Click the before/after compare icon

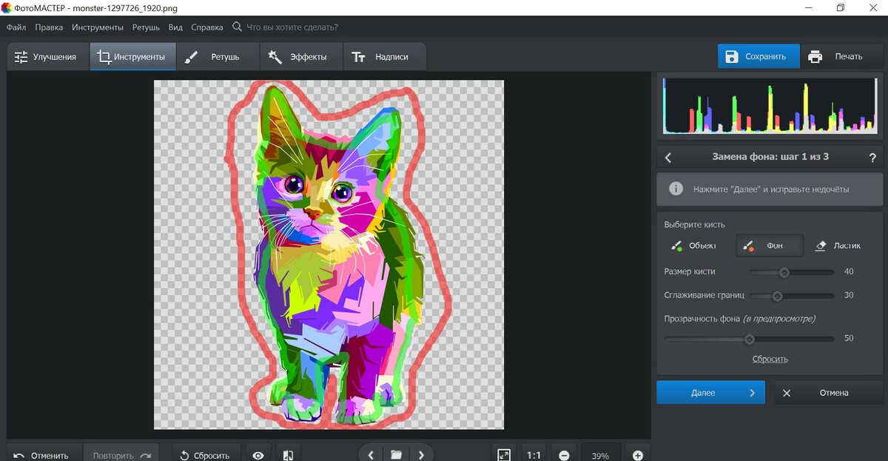click(289, 455)
